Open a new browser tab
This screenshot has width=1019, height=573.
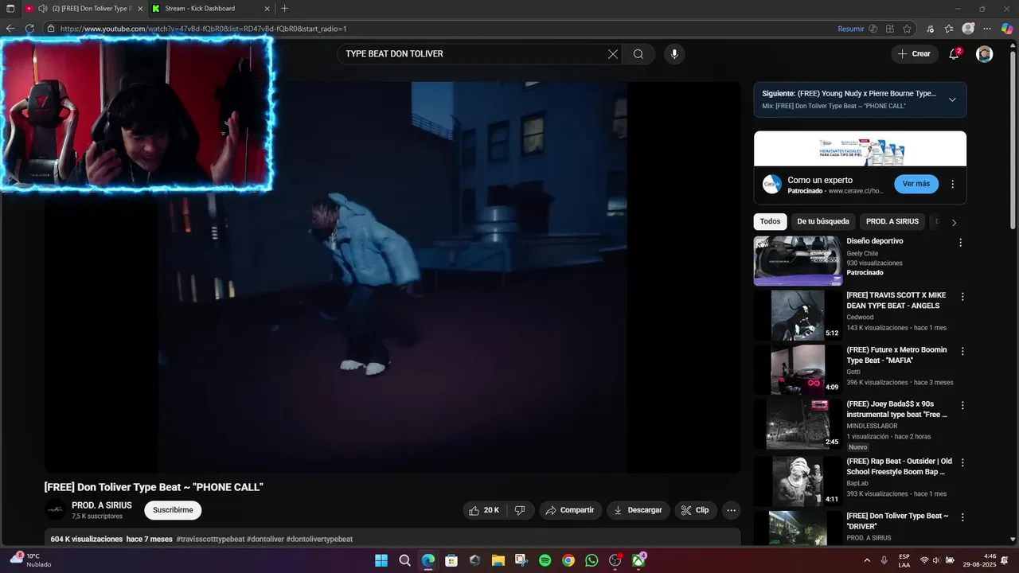[x=284, y=8]
